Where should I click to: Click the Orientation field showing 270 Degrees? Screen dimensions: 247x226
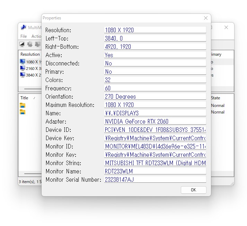point(155,97)
